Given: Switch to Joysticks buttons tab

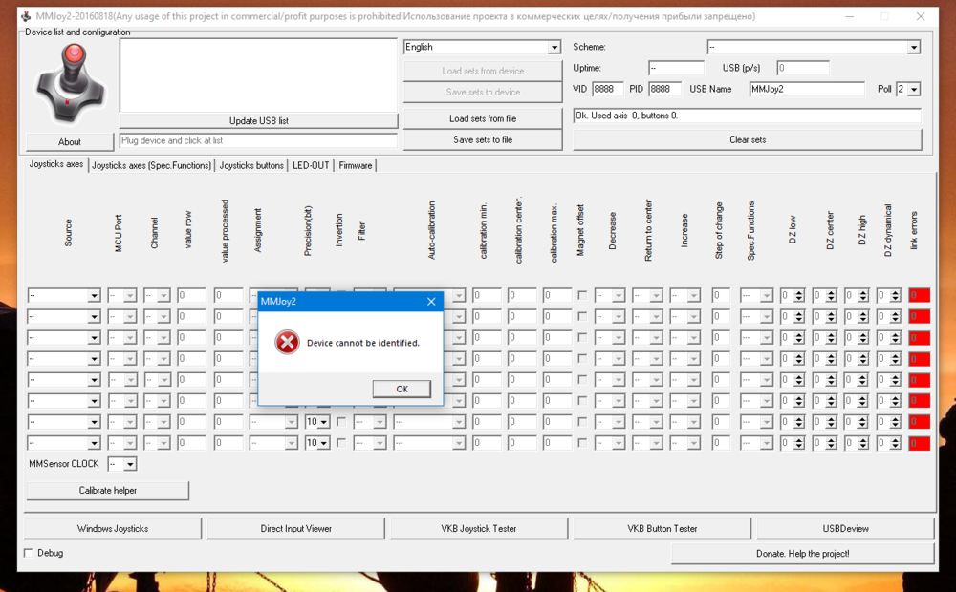Looking at the screenshot, I should pos(251,165).
